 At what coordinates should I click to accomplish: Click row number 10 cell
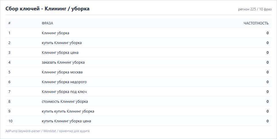click(x=10, y=121)
